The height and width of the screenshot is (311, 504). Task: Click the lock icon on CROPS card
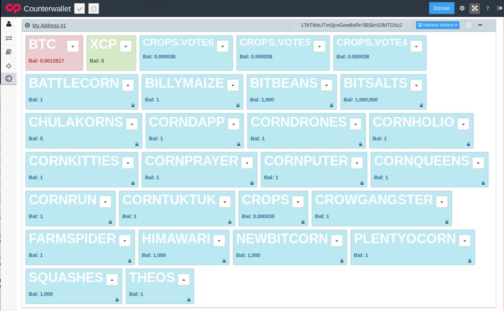tap(303, 222)
